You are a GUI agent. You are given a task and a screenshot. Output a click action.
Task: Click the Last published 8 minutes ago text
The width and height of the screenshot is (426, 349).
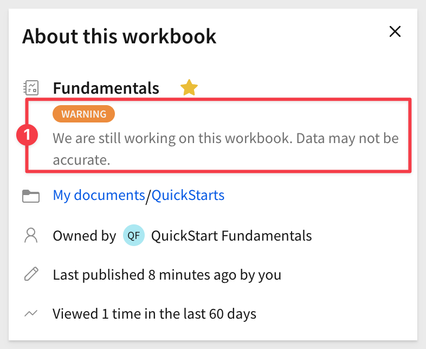tap(167, 275)
